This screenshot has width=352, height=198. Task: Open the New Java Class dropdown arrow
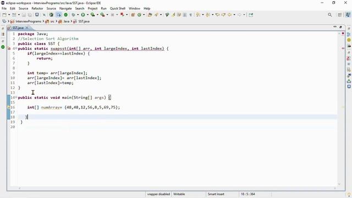(x=144, y=15)
